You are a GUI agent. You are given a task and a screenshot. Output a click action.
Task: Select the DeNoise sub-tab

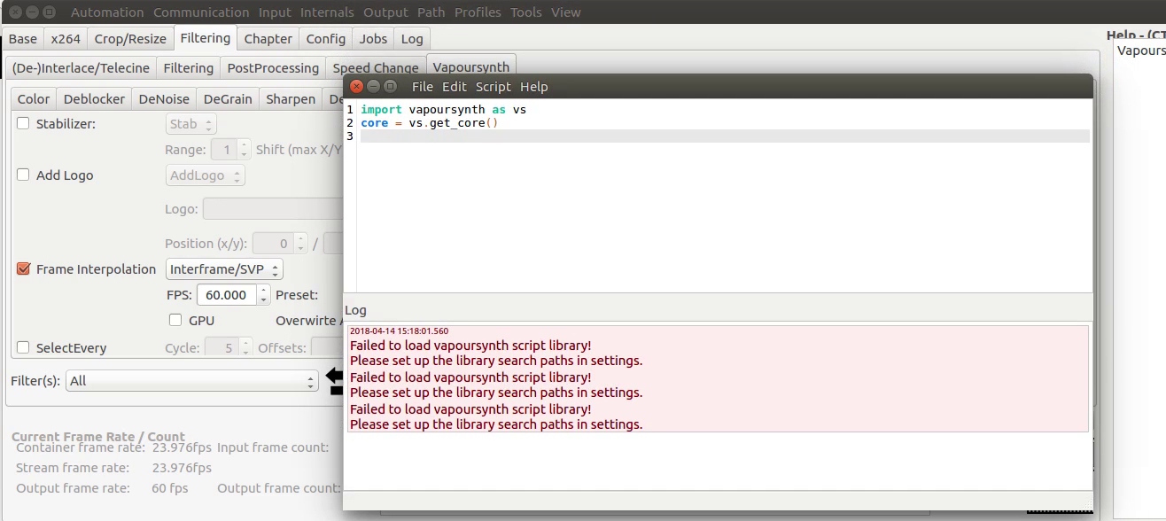(x=164, y=99)
